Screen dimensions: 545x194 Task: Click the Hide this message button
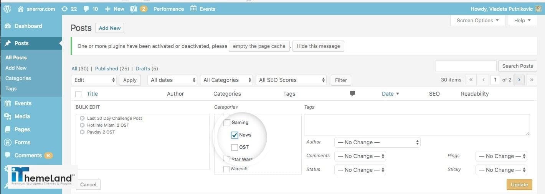[x=318, y=46]
